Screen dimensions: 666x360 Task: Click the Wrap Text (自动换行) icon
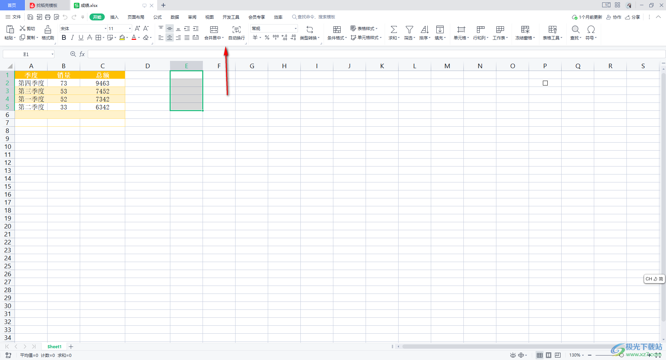237,29
